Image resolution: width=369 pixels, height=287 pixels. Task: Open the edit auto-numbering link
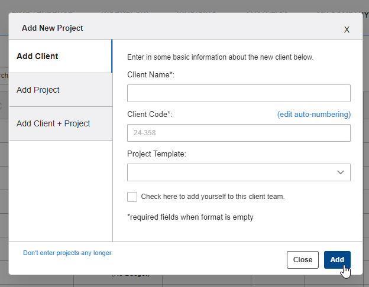313,114
